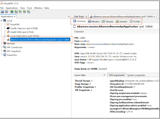Click the Java Home path text
160x119 pixels.
[112, 59]
